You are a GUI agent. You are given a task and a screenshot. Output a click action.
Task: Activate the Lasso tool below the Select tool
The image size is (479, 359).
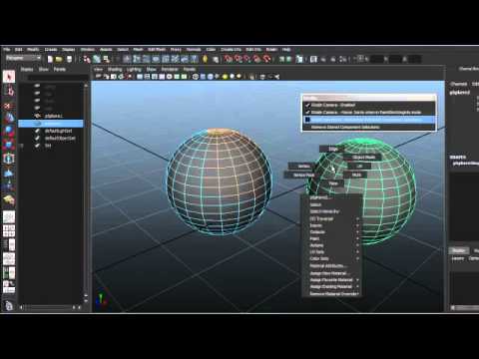click(9, 91)
